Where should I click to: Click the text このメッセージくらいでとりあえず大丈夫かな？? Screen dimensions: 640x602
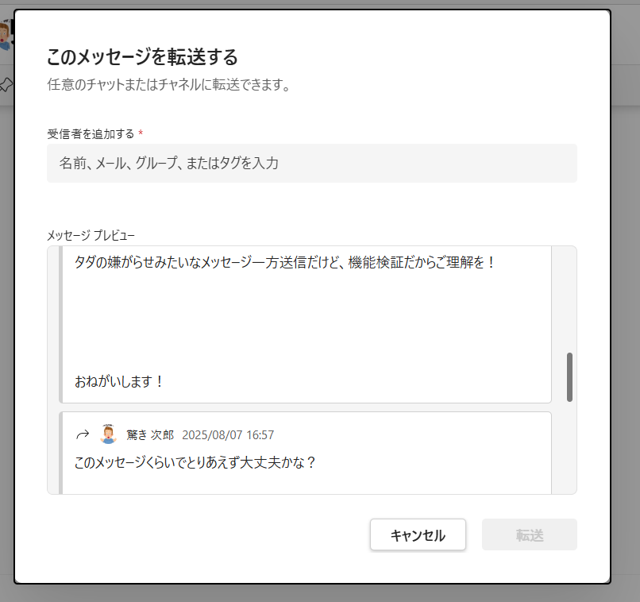pos(195,462)
